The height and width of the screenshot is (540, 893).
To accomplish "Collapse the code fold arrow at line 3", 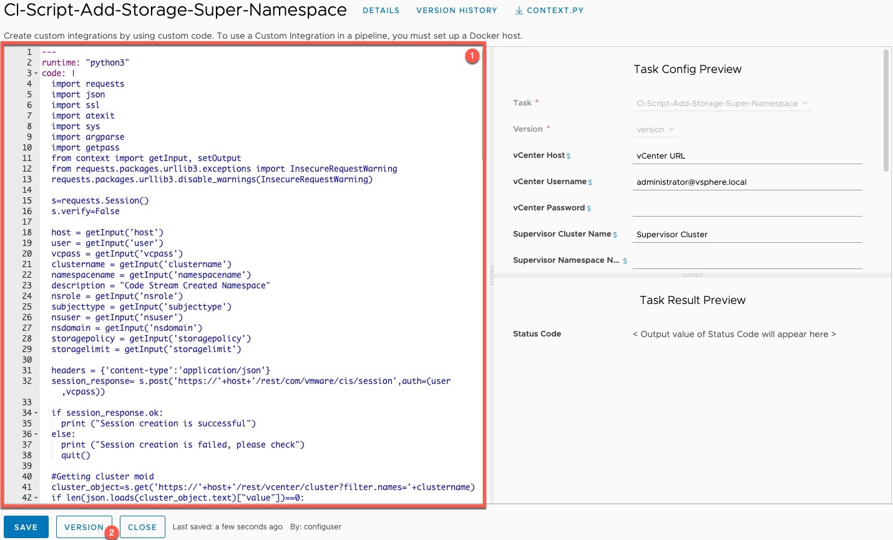I will point(36,74).
